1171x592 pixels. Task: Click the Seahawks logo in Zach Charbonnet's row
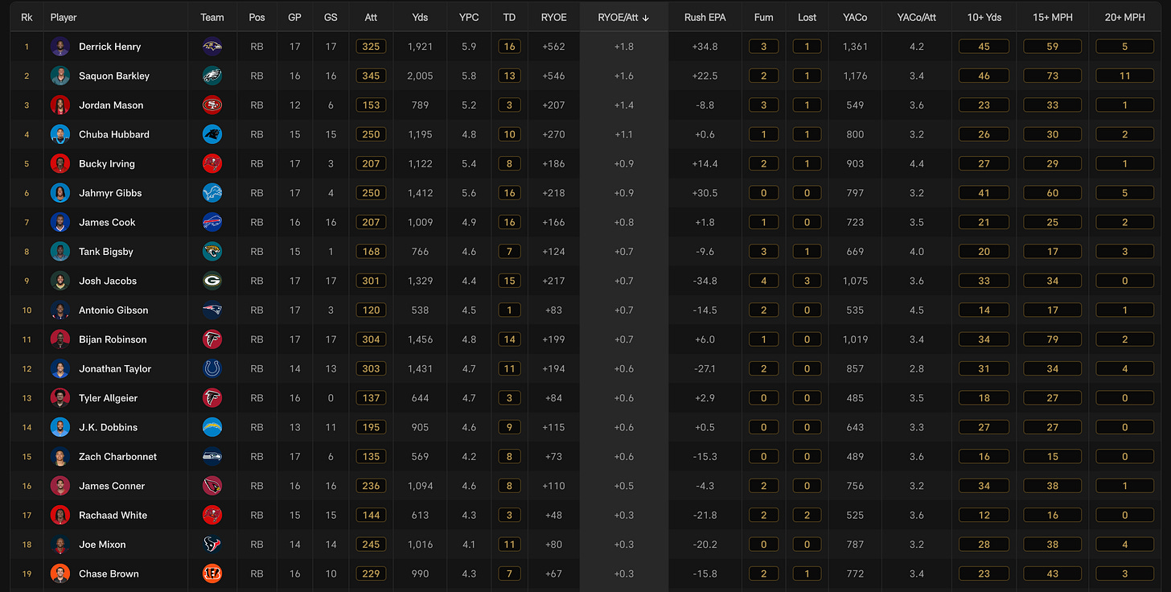[x=212, y=457]
